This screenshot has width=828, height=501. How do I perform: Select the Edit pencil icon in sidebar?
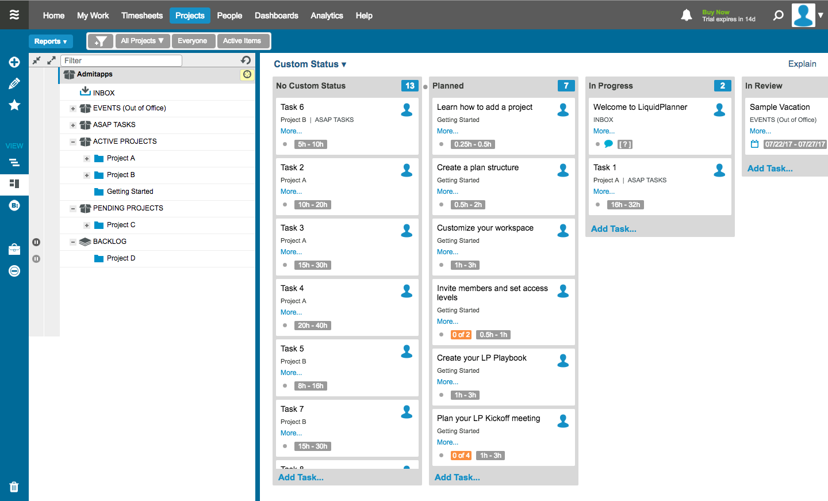[14, 83]
